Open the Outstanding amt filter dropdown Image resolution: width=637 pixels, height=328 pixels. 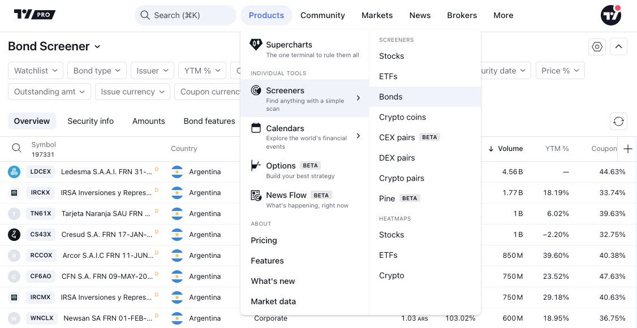click(x=49, y=92)
